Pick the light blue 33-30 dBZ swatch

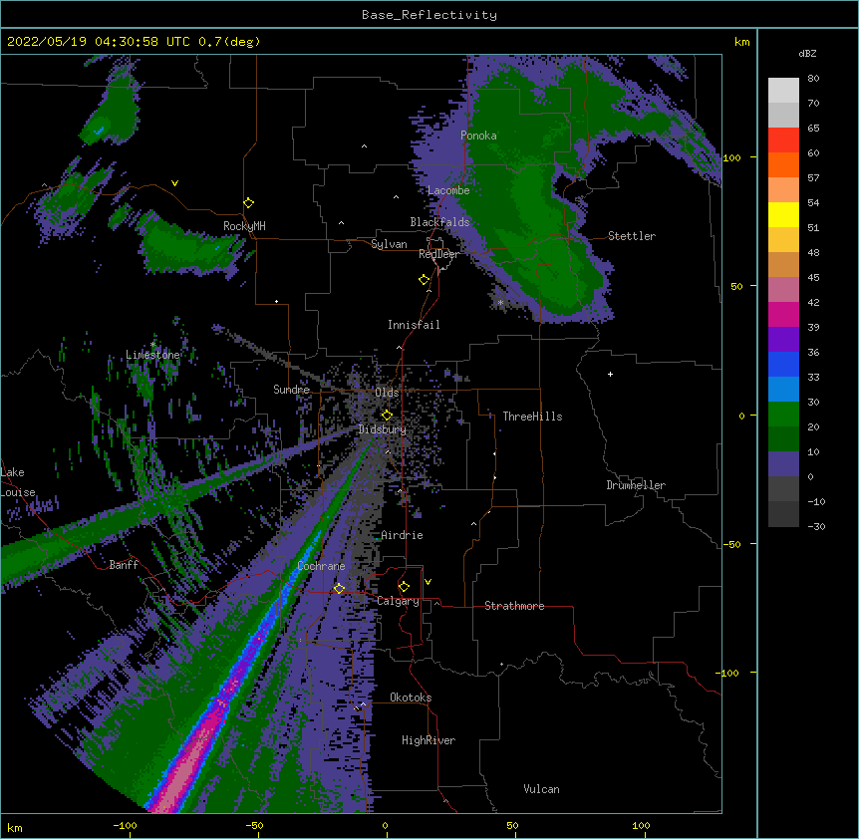pos(783,390)
